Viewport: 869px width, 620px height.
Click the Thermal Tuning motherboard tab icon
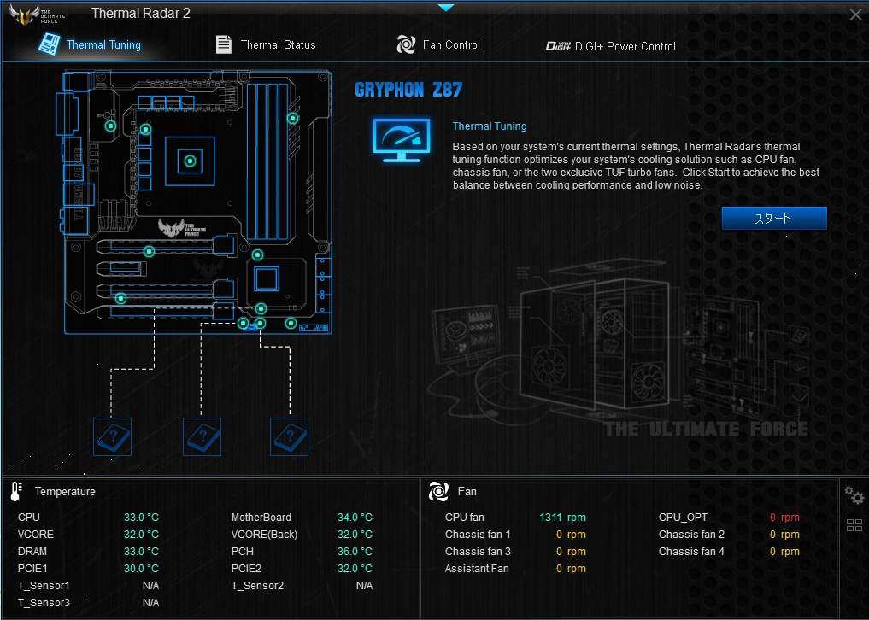pos(49,44)
